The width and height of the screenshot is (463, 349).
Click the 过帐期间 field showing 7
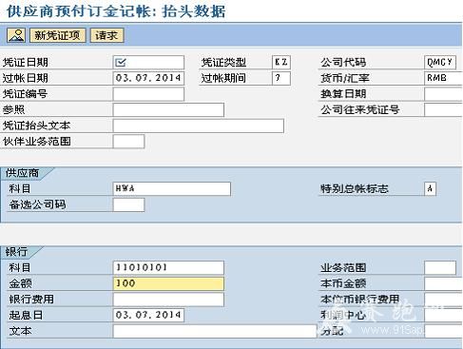click(281, 78)
